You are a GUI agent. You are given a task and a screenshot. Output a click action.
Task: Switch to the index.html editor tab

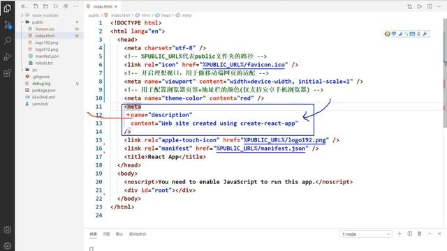(103, 6)
